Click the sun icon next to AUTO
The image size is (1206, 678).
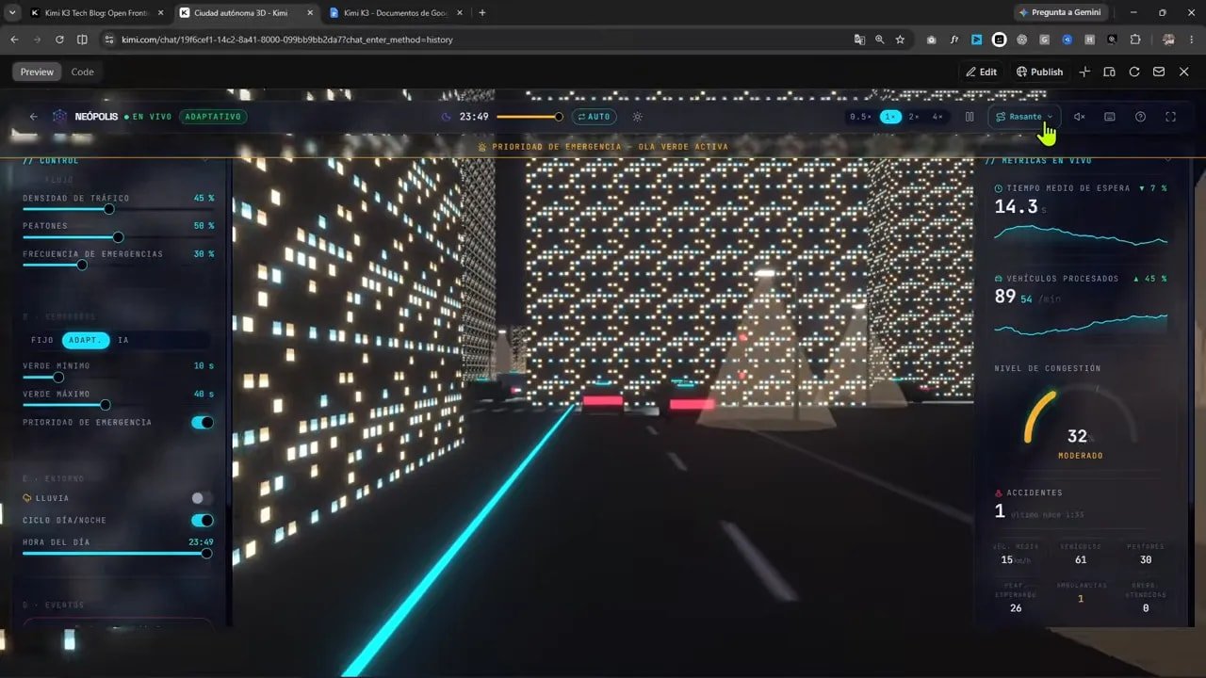point(637,117)
